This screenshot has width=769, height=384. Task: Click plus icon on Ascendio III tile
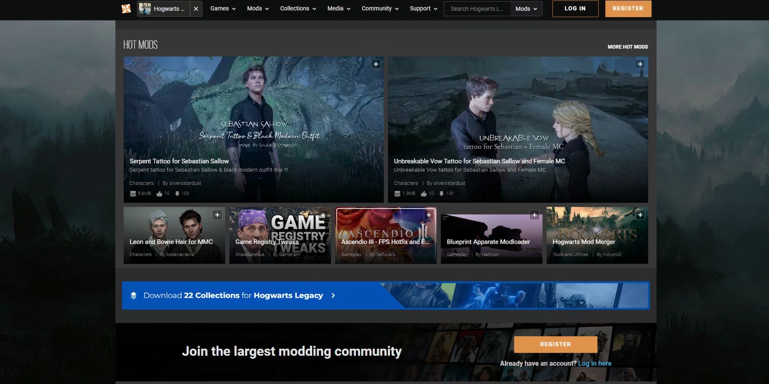(x=429, y=215)
